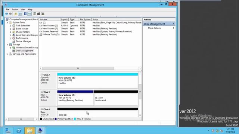Click the Unallocated black legend swatch
Screen dimensions: 239x134
(x=41, y=119)
